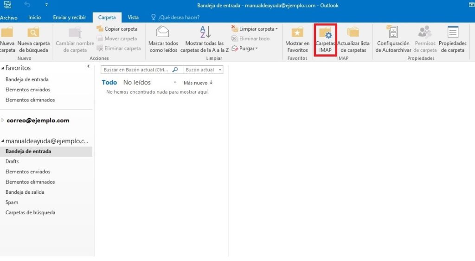Click the Undo arrow in title bar
This screenshot has height=261, width=475.
click(27, 5)
